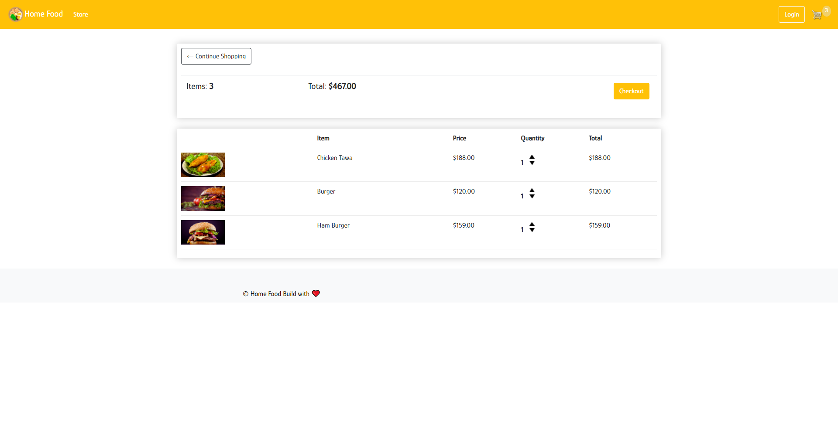The height and width of the screenshot is (439, 838).
Task: Increase Ham Burger quantity with up arrow
Action: click(532, 224)
